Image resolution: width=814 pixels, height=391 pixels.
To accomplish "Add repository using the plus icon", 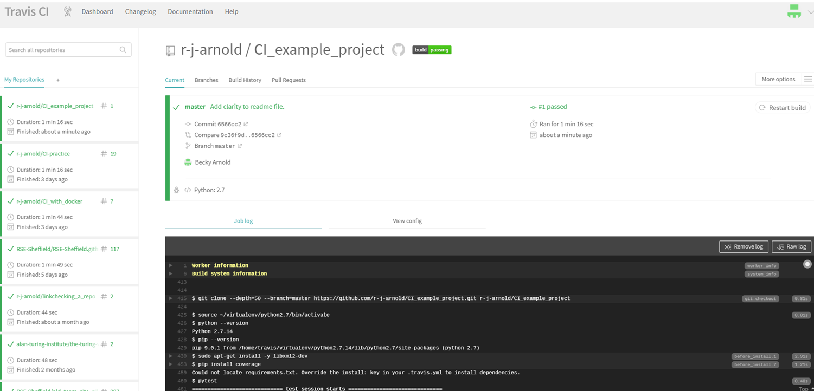I will click(x=58, y=80).
